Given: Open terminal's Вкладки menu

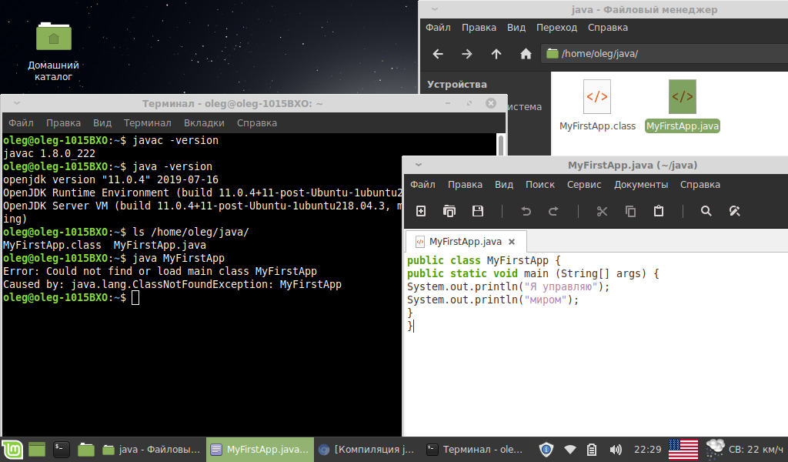Looking at the screenshot, I should pyautogui.click(x=204, y=122).
